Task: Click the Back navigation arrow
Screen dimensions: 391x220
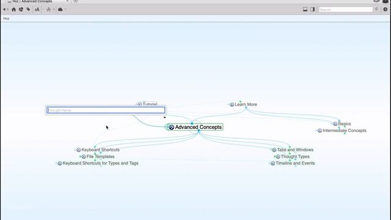Action: (x=4, y=10)
